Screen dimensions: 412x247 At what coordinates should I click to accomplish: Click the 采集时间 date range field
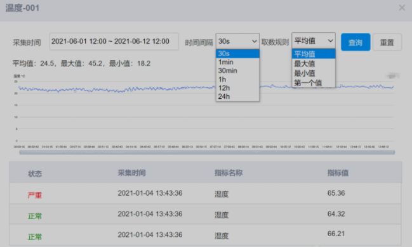(x=114, y=41)
